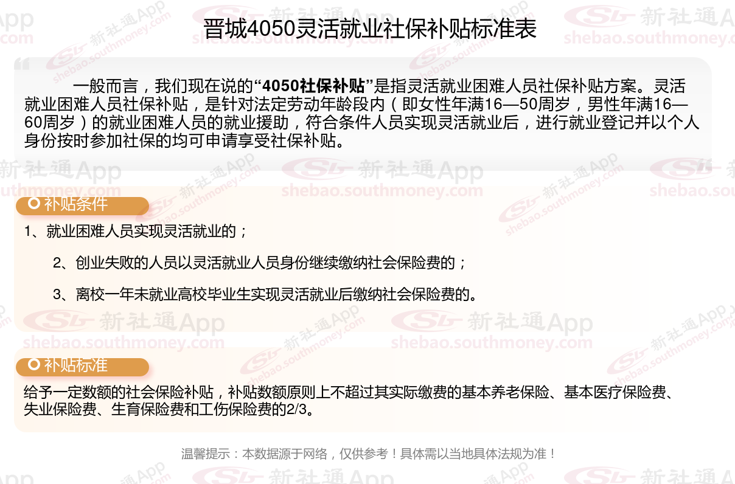This screenshot has height=484, width=735.
Task: Click the circle icon beside 补贴标准
Action: pos(34,365)
